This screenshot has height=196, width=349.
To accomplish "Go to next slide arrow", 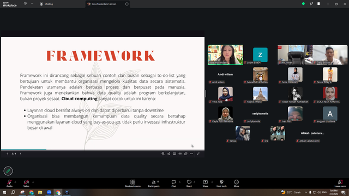I will click(21, 154).
